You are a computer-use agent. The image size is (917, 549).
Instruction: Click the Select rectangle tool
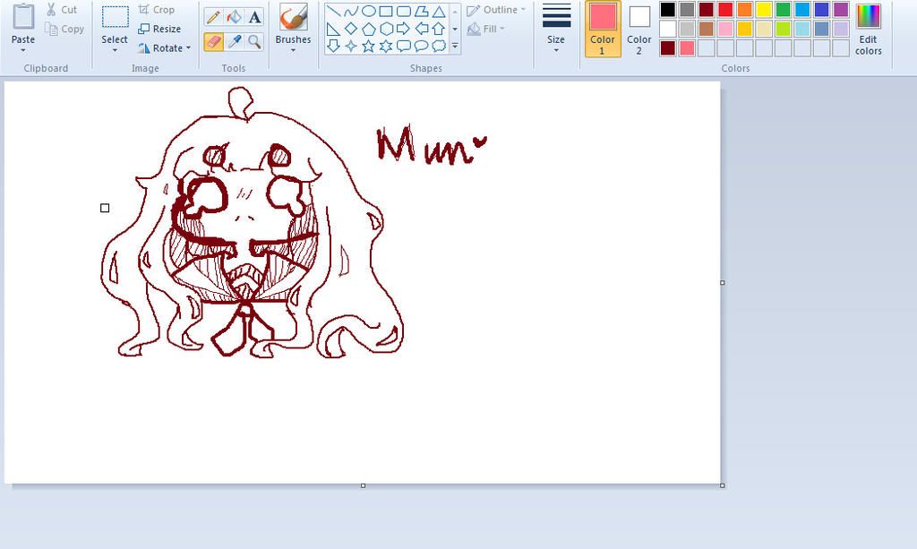pyautogui.click(x=115, y=18)
